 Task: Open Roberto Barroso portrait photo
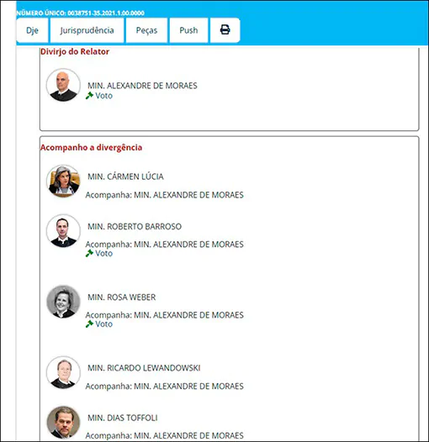pos(63,231)
